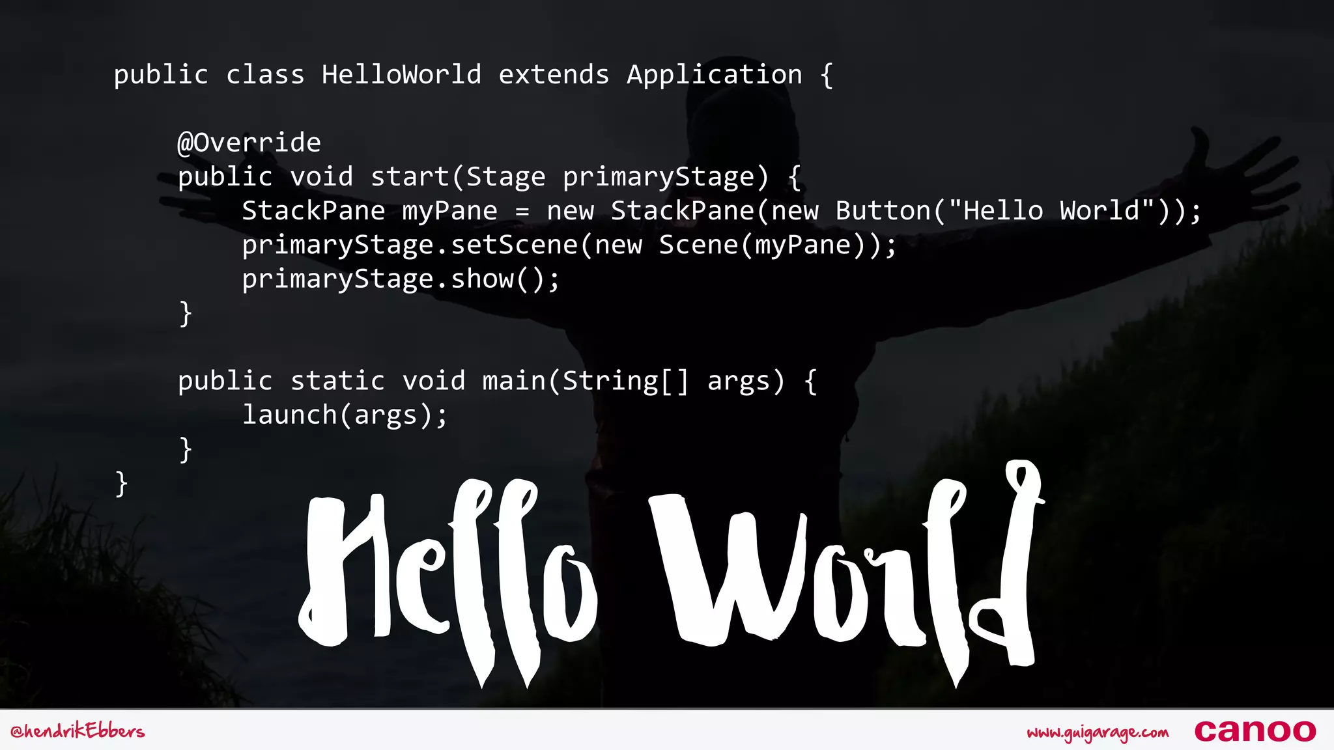Screen dimensions: 1334x750
Task: Click the line 'public void start(Stage primaryStage) {'
Action: coord(490,177)
